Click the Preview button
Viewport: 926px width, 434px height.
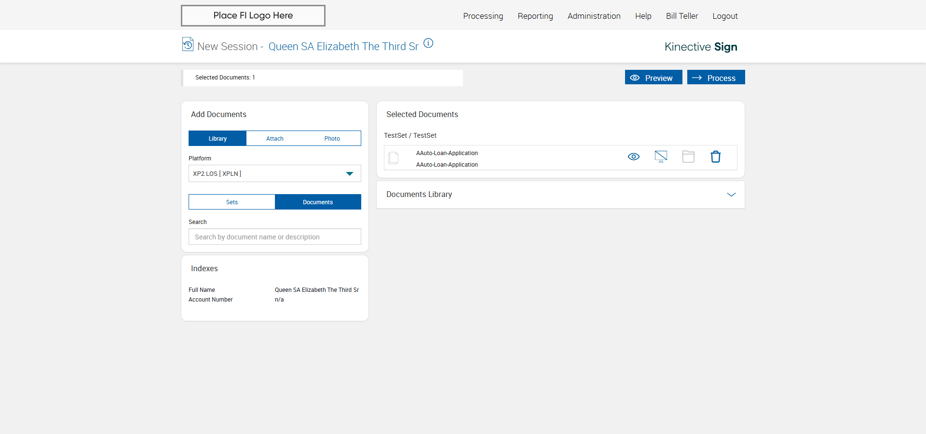654,77
